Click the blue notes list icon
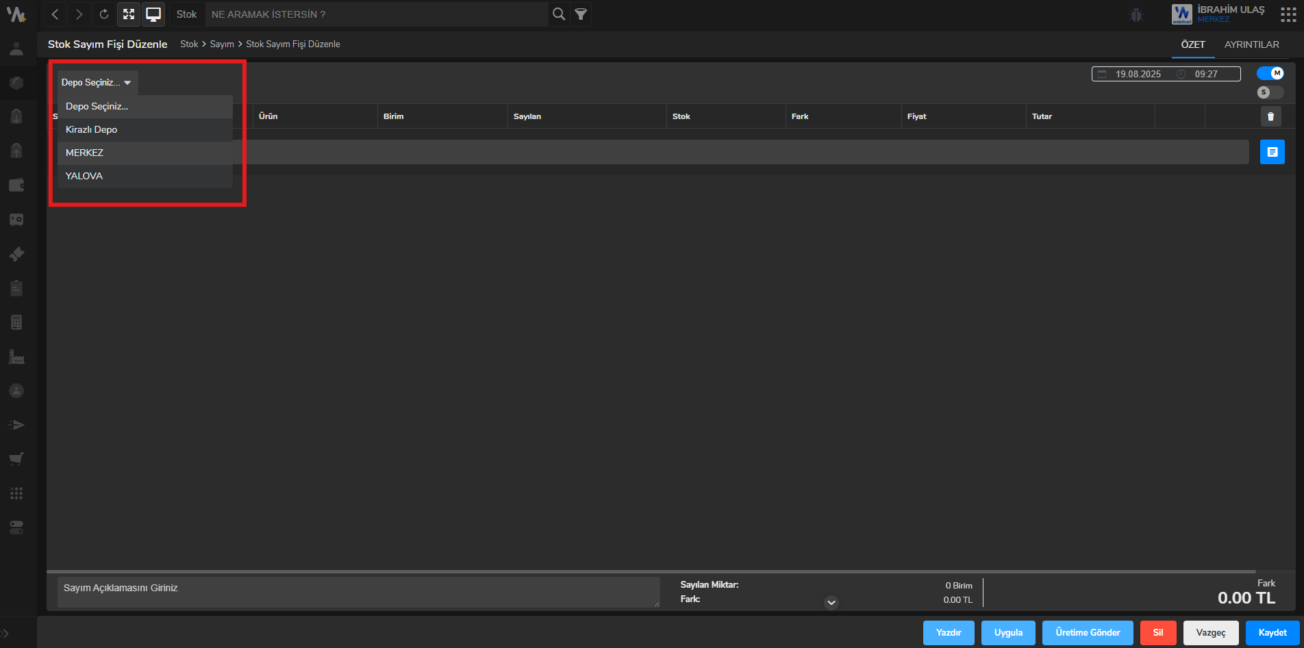Viewport: 1304px width, 648px height. click(x=1272, y=152)
